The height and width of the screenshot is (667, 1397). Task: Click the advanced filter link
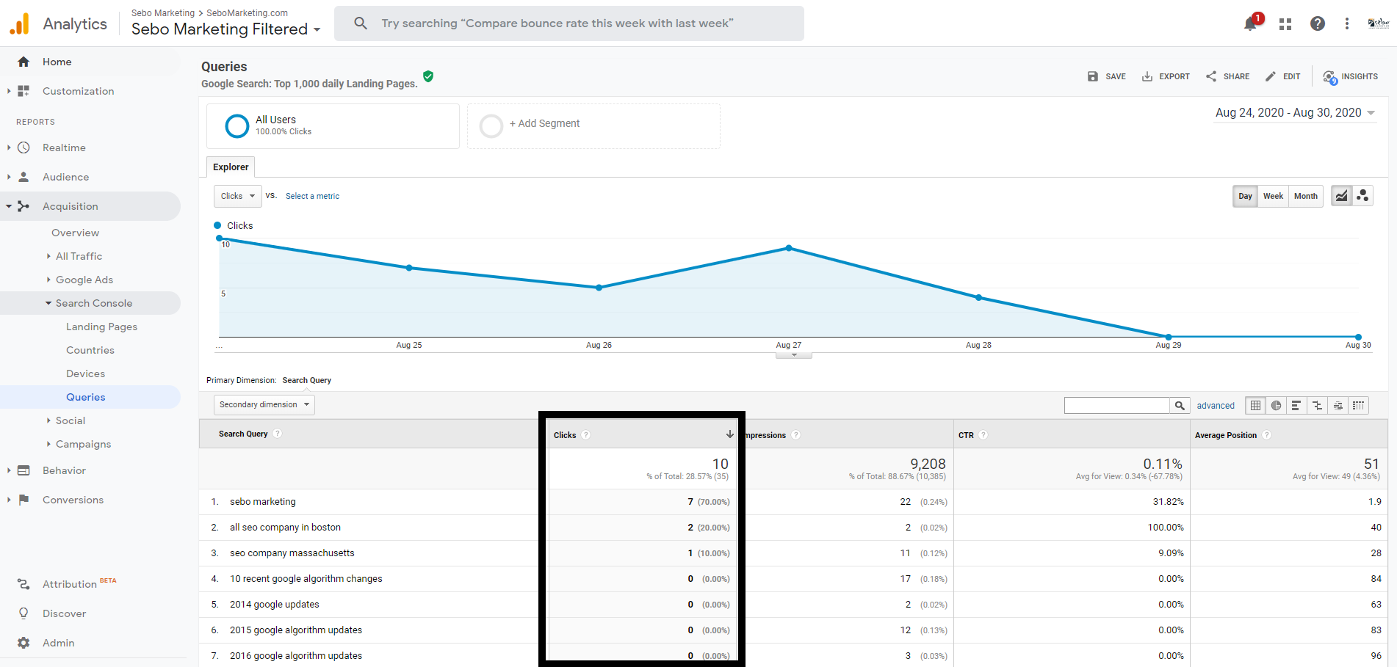(1216, 405)
